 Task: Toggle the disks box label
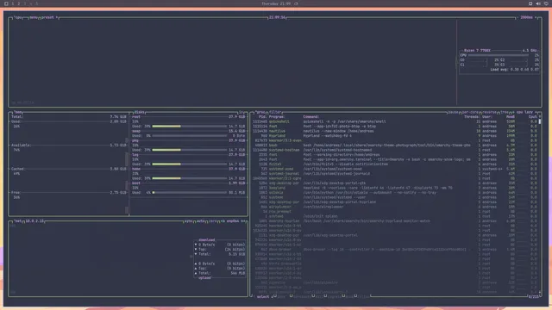point(139,113)
